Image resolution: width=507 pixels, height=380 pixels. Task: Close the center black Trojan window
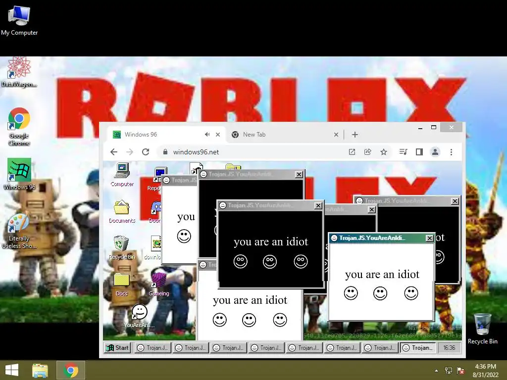(x=318, y=205)
